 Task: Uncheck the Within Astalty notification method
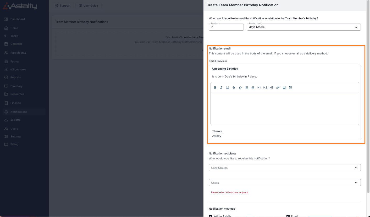(x=211, y=216)
